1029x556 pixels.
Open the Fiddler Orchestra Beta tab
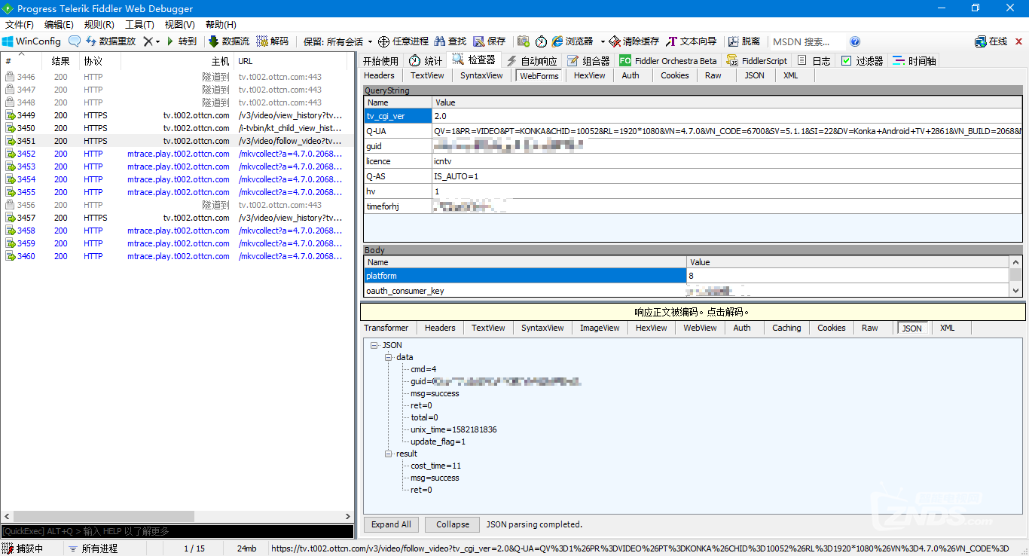(x=668, y=61)
